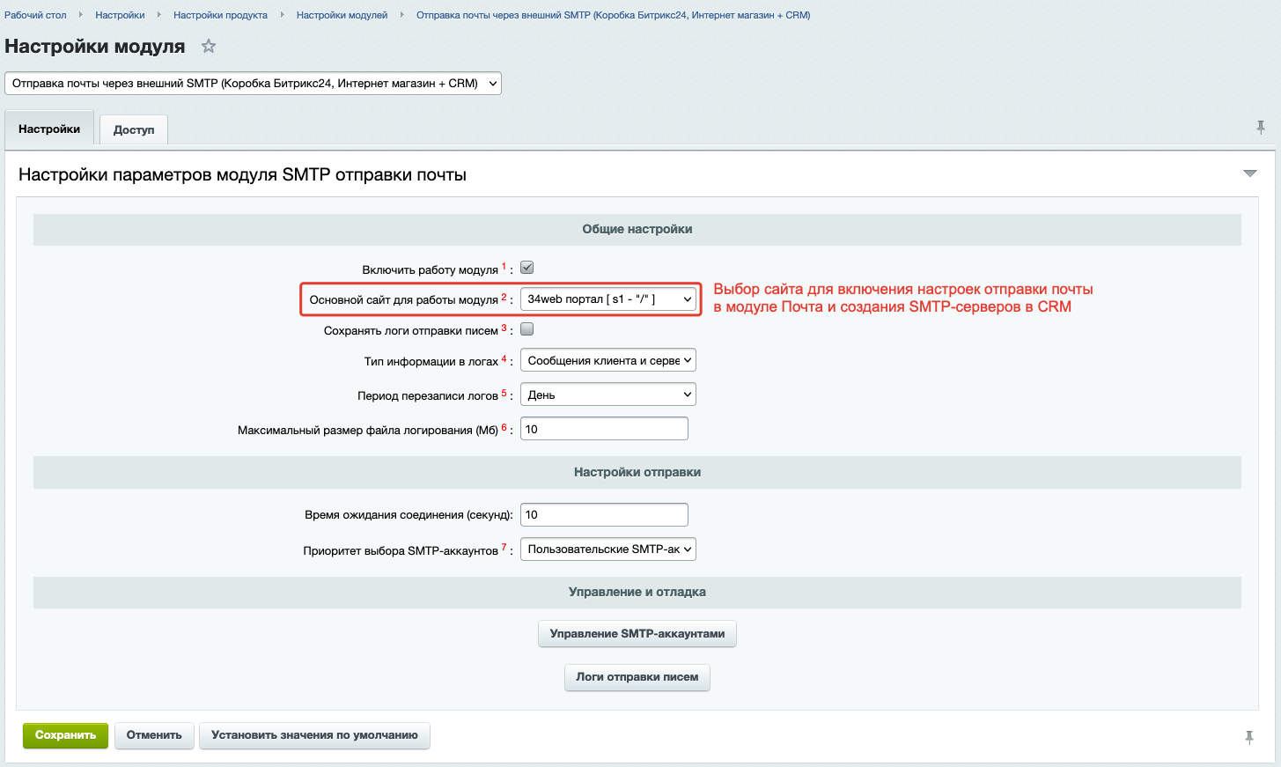Screen dimensions: 1281x767
Task: Open 'Период перезаписи логов' dropdown
Action: tap(608, 395)
